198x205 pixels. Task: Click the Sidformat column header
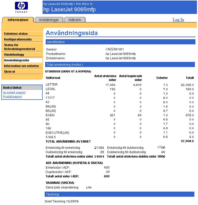53,78
